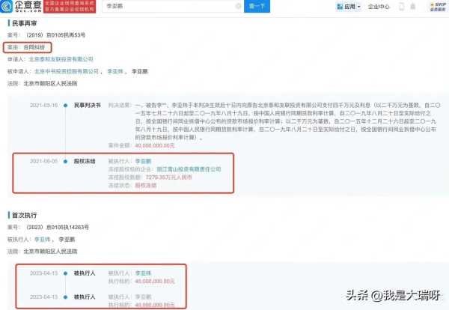
Task: Select the 2021-08-05 timeline dot
Action: point(65,161)
